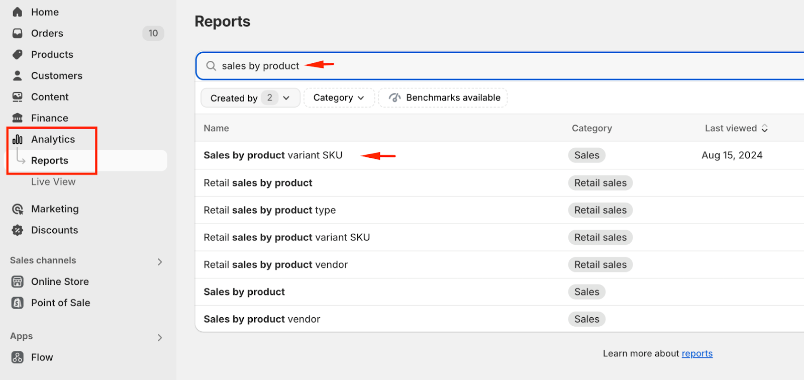
Task: Open Sales by product variant SKU report
Action: 273,155
